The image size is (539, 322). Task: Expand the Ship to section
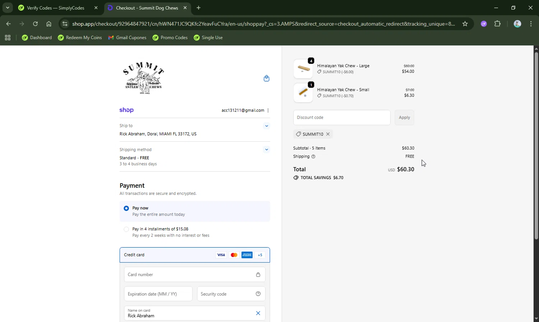[266, 126]
